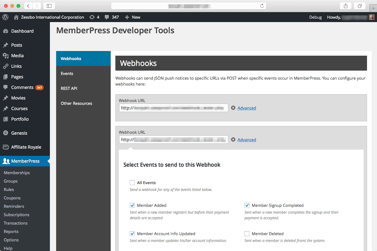Click the WordPress logo icon

pos(5,17)
